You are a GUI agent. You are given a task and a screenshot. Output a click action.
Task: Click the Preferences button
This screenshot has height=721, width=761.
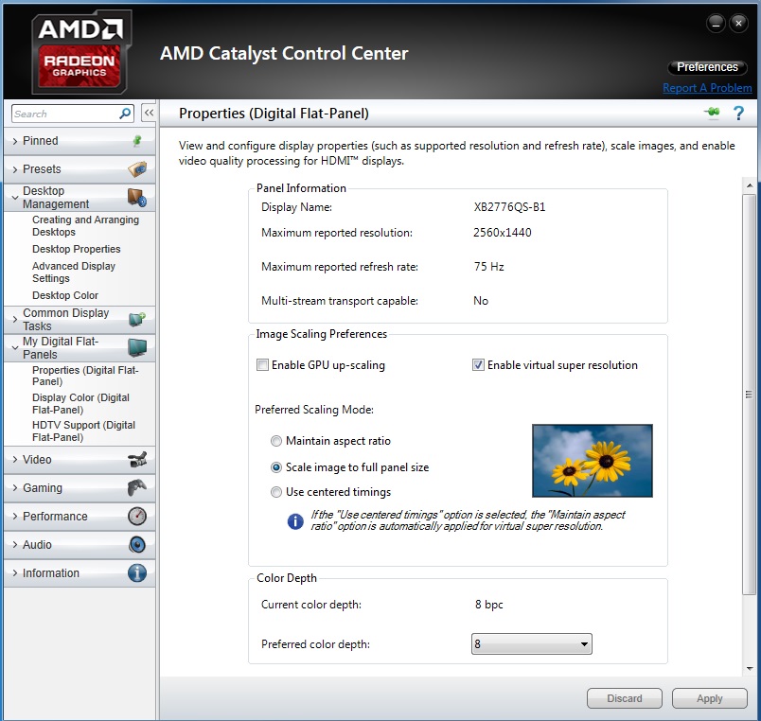click(707, 67)
